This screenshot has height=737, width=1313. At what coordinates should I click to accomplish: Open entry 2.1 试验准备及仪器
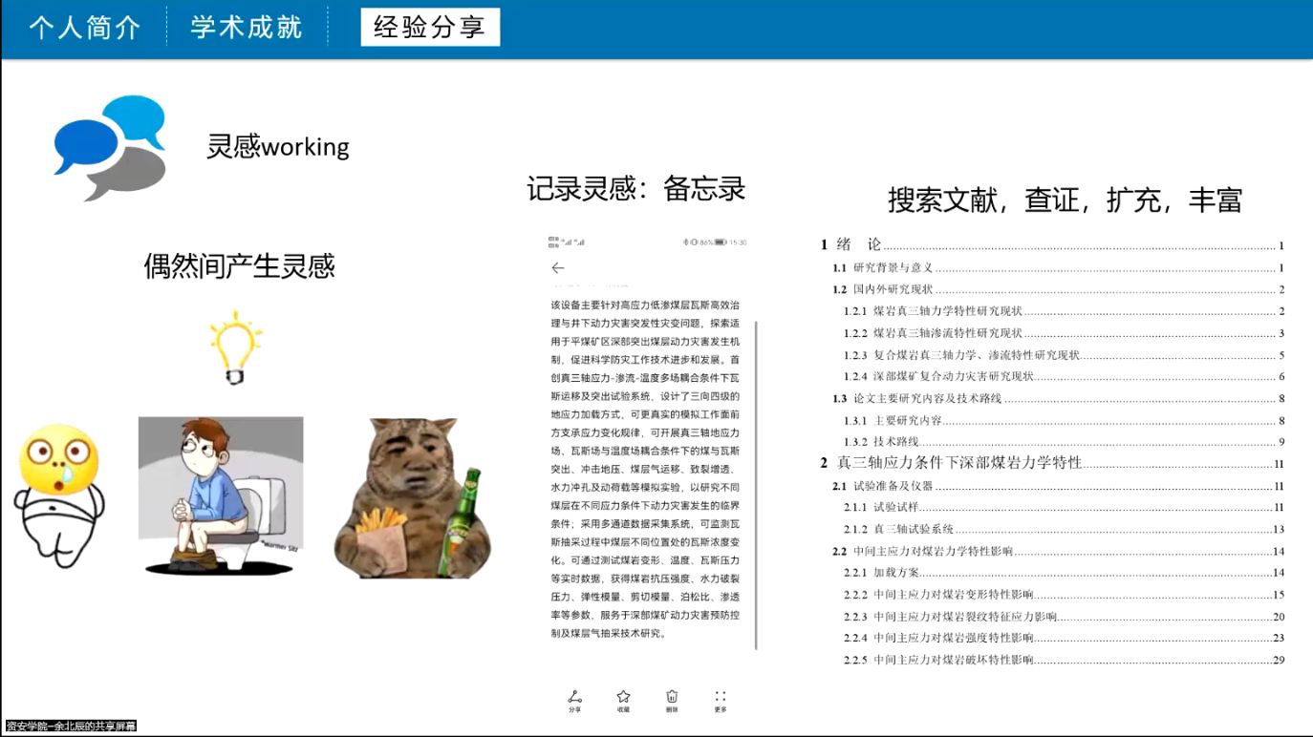(1059, 486)
